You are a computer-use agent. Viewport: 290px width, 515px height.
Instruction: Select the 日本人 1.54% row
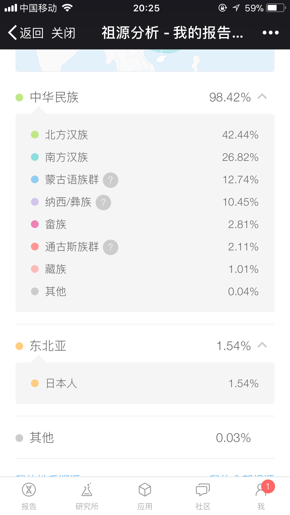[x=145, y=383]
